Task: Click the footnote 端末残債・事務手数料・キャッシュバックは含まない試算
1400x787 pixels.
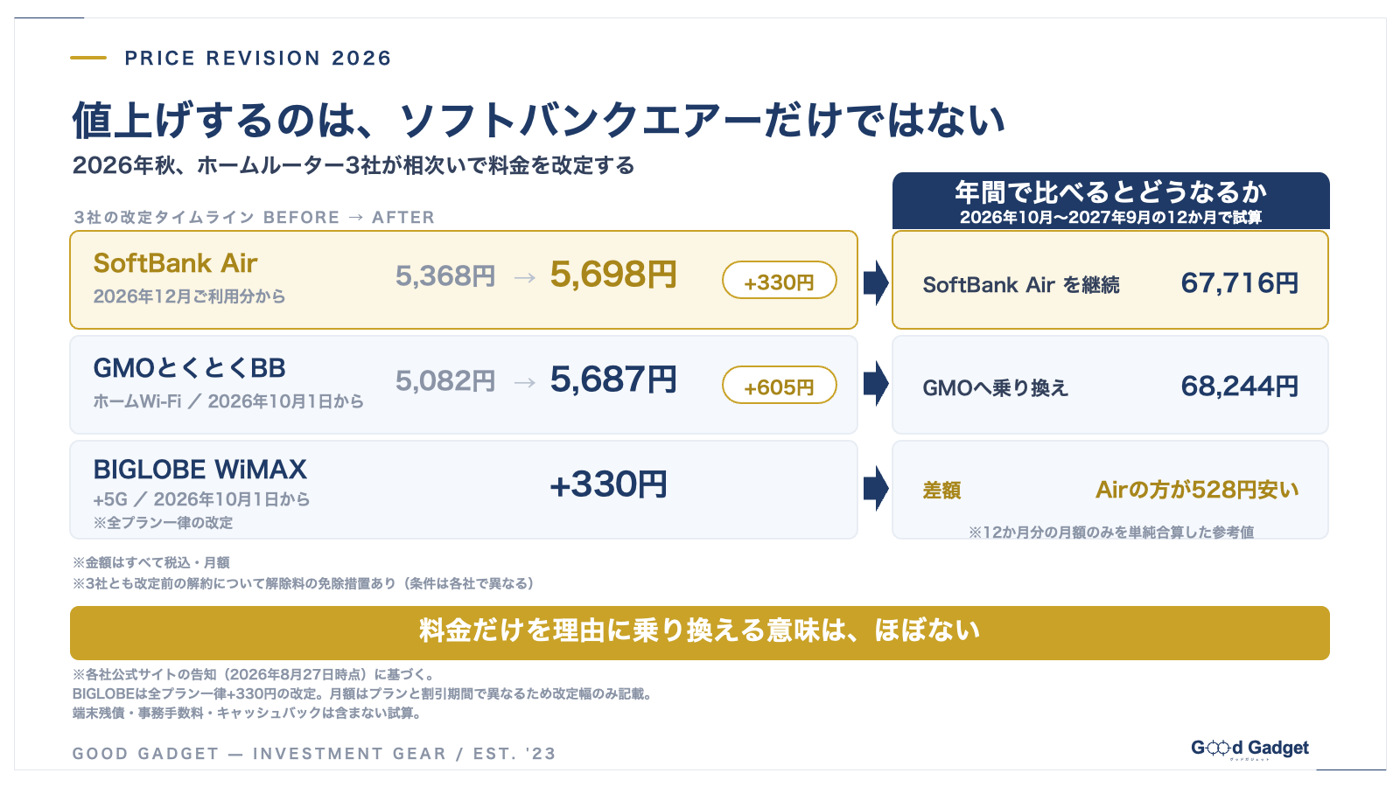Action: [x=248, y=713]
